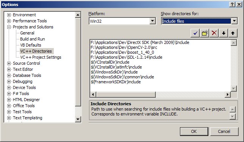Click the tree panel vertical scrollbar thumb
The image size is (244, 142).
click(78, 62)
